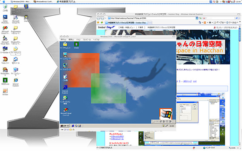
Task: Open Virtual PC Help menu
Action: click(x=96, y=39)
